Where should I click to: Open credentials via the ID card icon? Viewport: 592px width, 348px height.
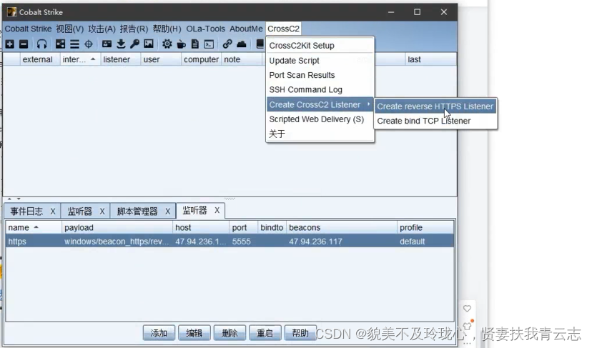click(x=107, y=44)
